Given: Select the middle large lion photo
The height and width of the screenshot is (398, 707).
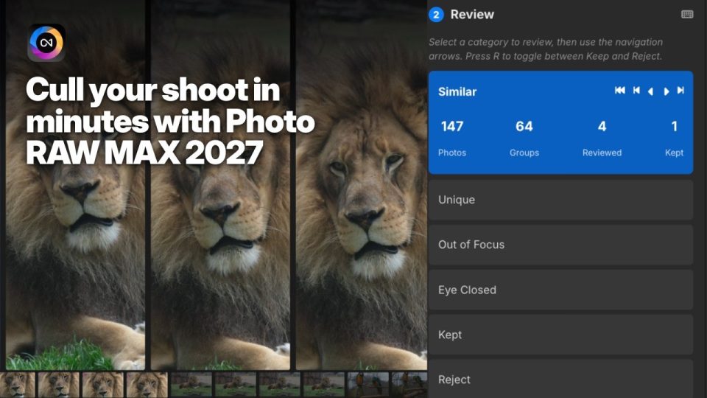Looking at the screenshot, I should pos(220,185).
